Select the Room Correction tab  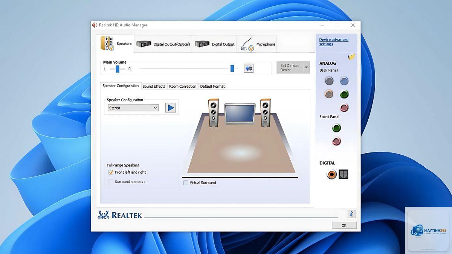tap(183, 86)
